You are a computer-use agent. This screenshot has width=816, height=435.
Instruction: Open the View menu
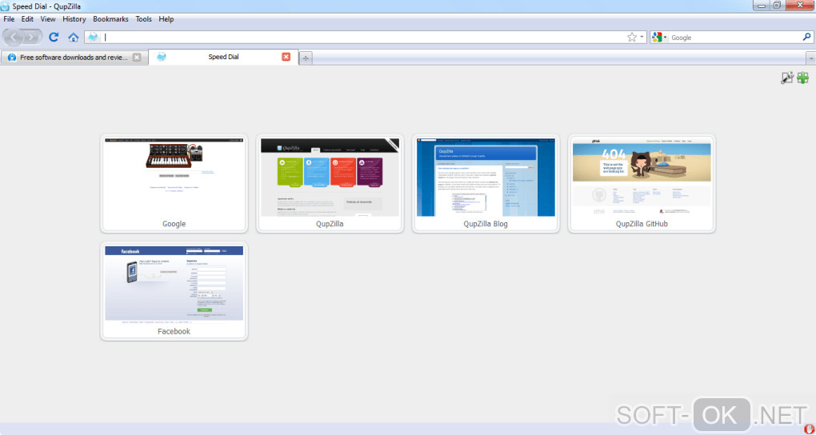pos(48,19)
